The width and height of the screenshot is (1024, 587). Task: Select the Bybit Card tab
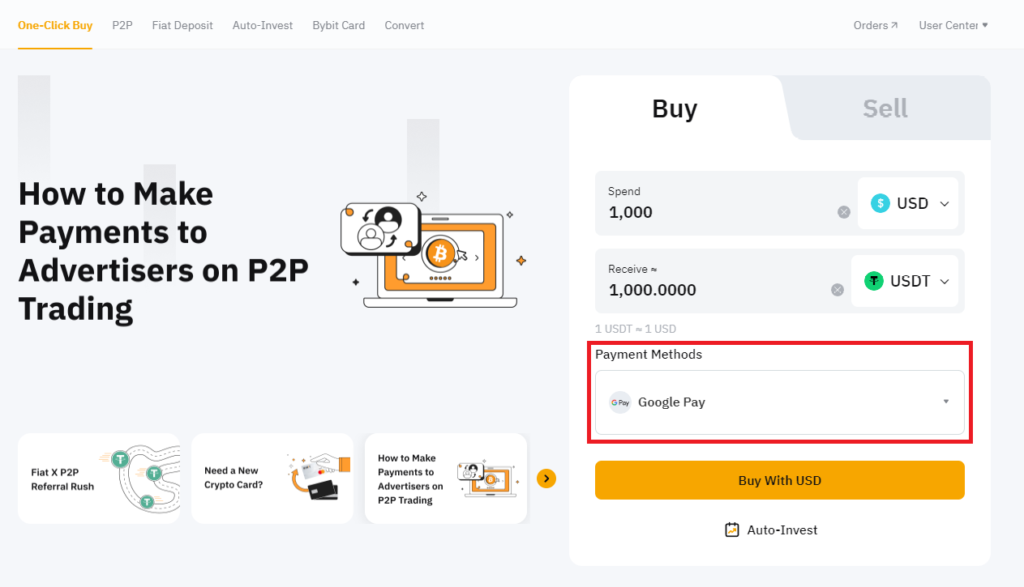coord(339,25)
